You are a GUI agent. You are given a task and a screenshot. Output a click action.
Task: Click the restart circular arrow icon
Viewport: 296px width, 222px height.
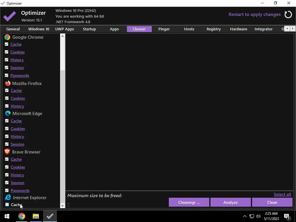[288, 14]
